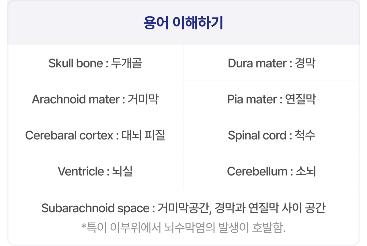Select the Korean word '두개골'
Image resolution: width=367 pixels, height=246 pixels.
(x=126, y=63)
